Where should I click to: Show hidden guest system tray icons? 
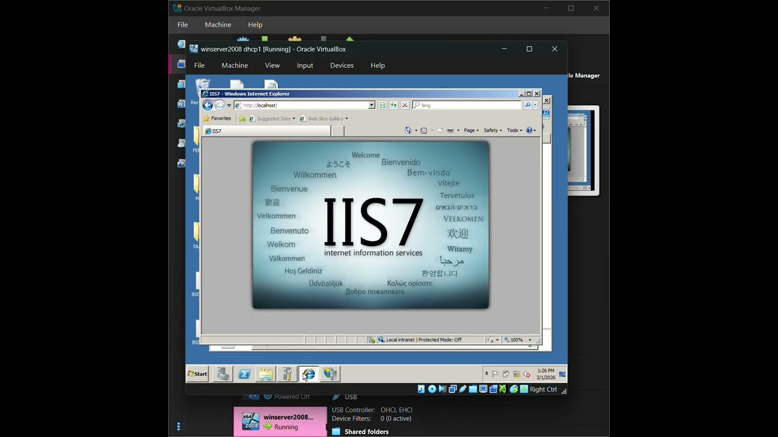pyautogui.click(x=486, y=374)
